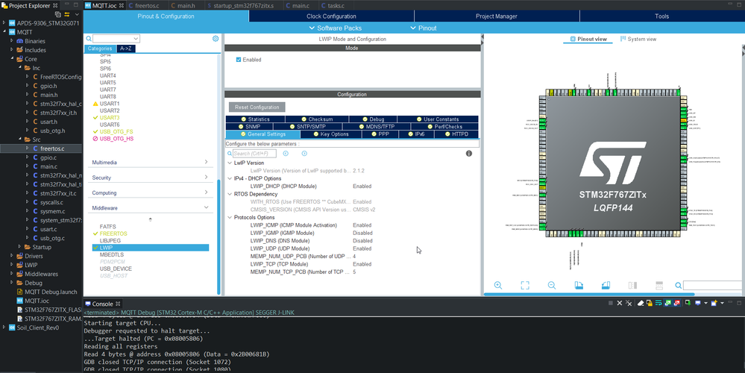Viewport: 745px width, 373px height.
Task: Click the parameter search magnifier icon
Action: pyautogui.click(x=230, y=154)
